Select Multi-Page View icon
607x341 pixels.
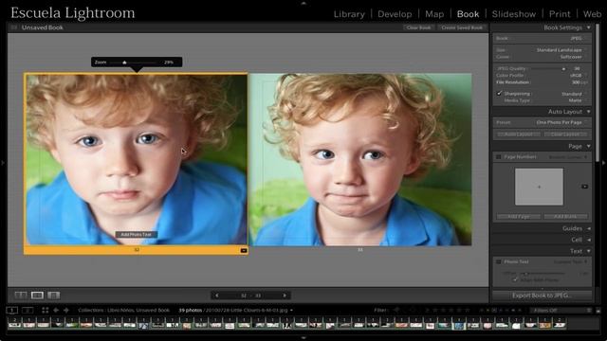coord(21,296)
